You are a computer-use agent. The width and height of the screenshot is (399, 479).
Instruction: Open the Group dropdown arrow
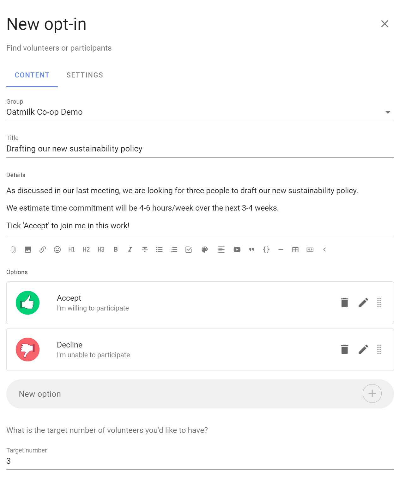(388, 112)
